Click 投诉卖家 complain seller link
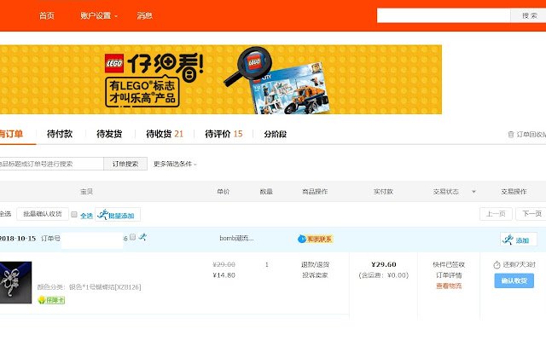Screen dimensions: 546x341 pyautogui.click(x=315, y=275)
